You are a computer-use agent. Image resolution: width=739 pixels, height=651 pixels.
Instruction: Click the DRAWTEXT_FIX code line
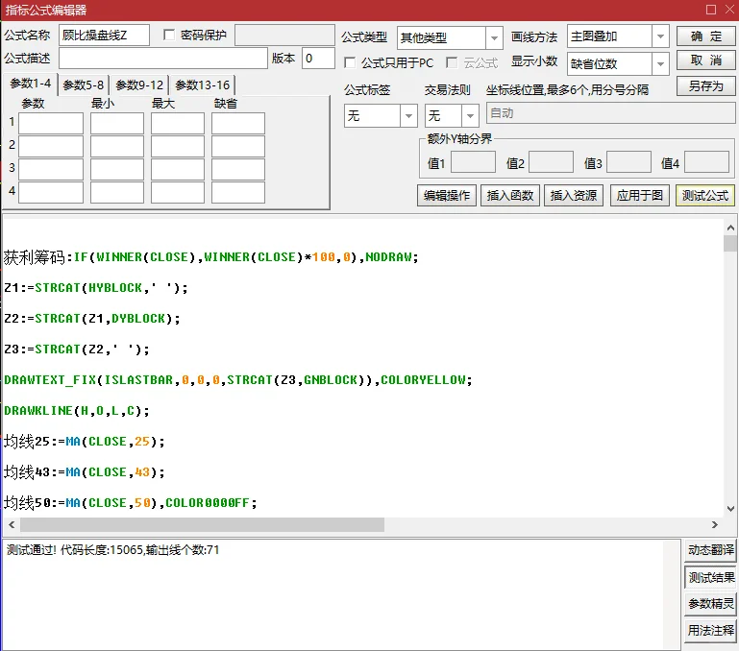(238, 379)
